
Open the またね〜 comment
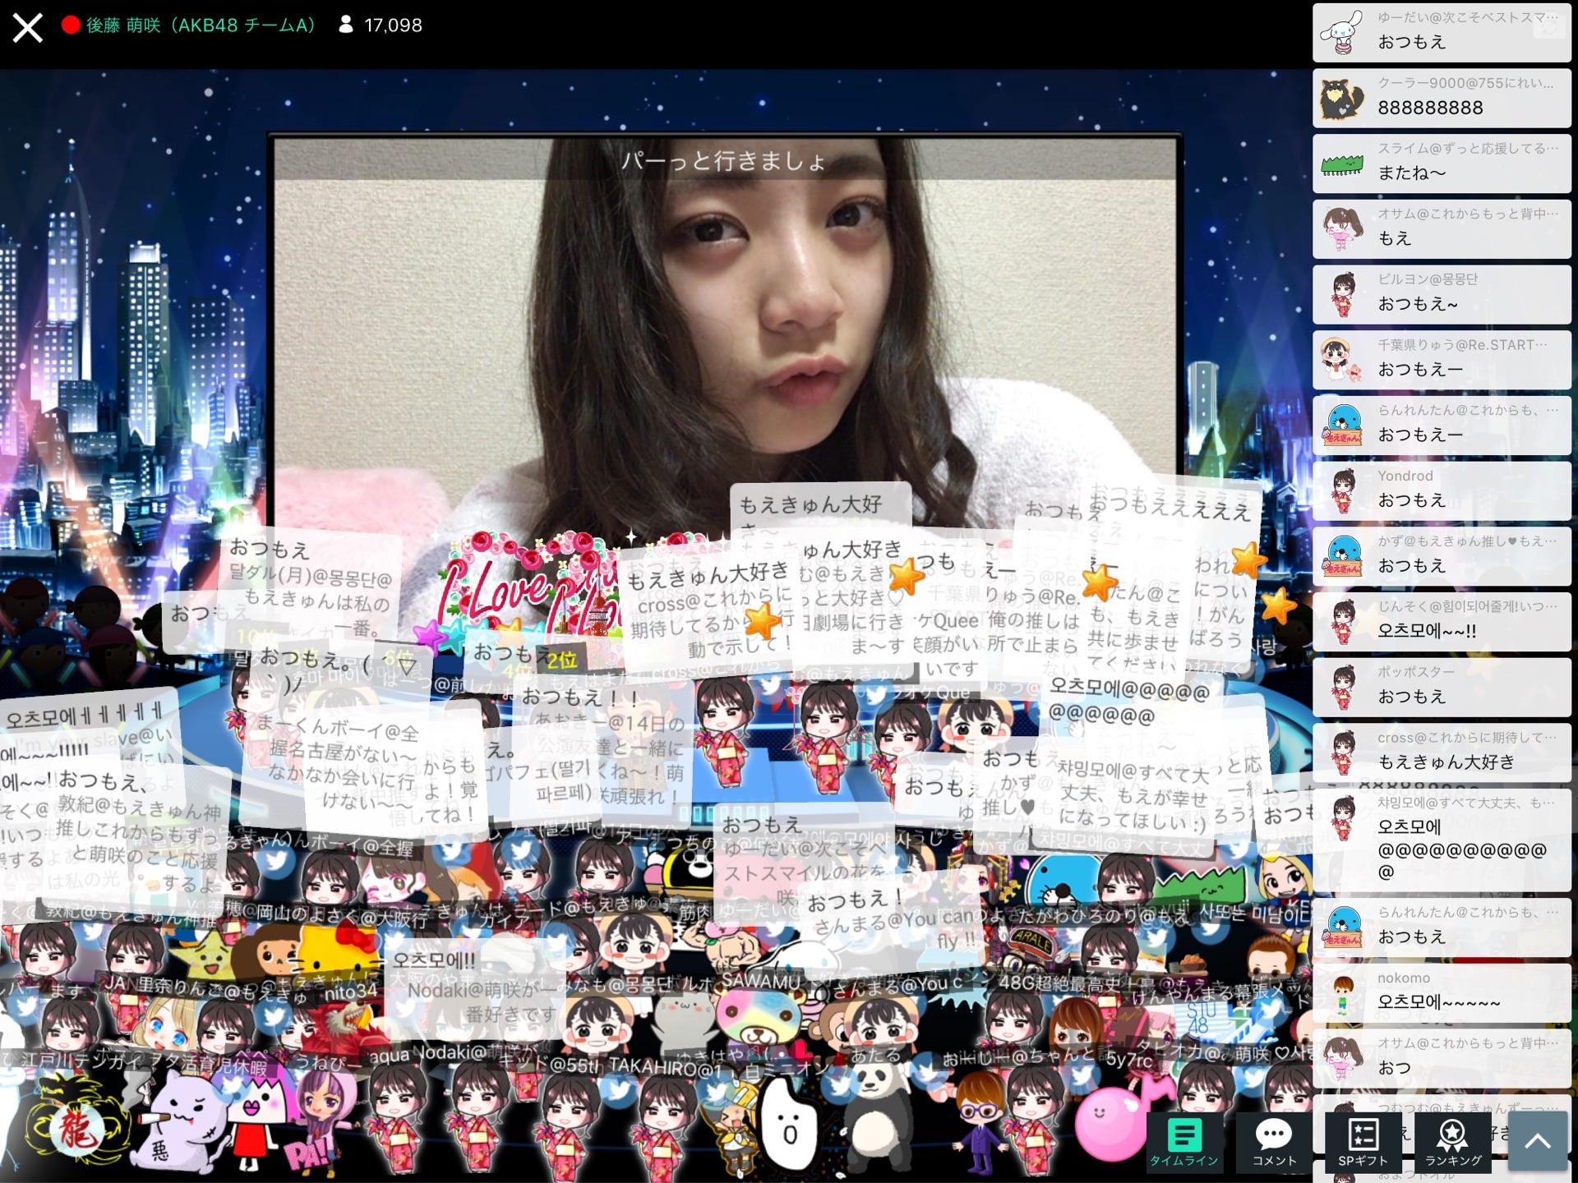1442,163
